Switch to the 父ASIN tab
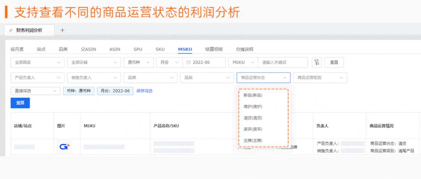The width and height of the screenshot is (421, 179). click(88, 49)
